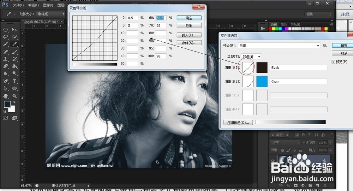Open status bar info arrow menu

89,186
